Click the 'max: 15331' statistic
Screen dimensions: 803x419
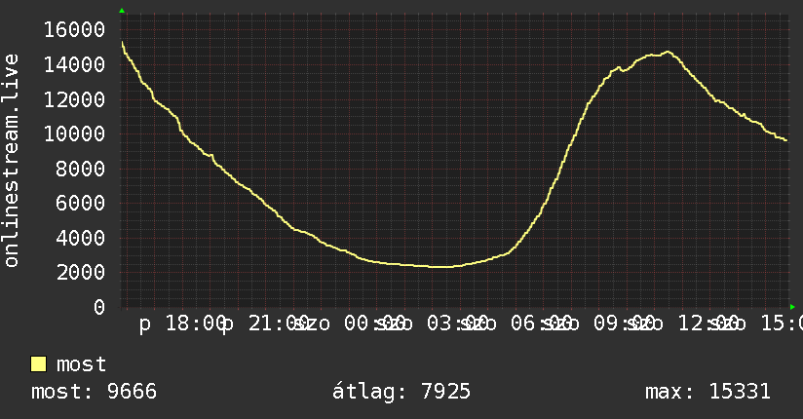coord(707,392)
